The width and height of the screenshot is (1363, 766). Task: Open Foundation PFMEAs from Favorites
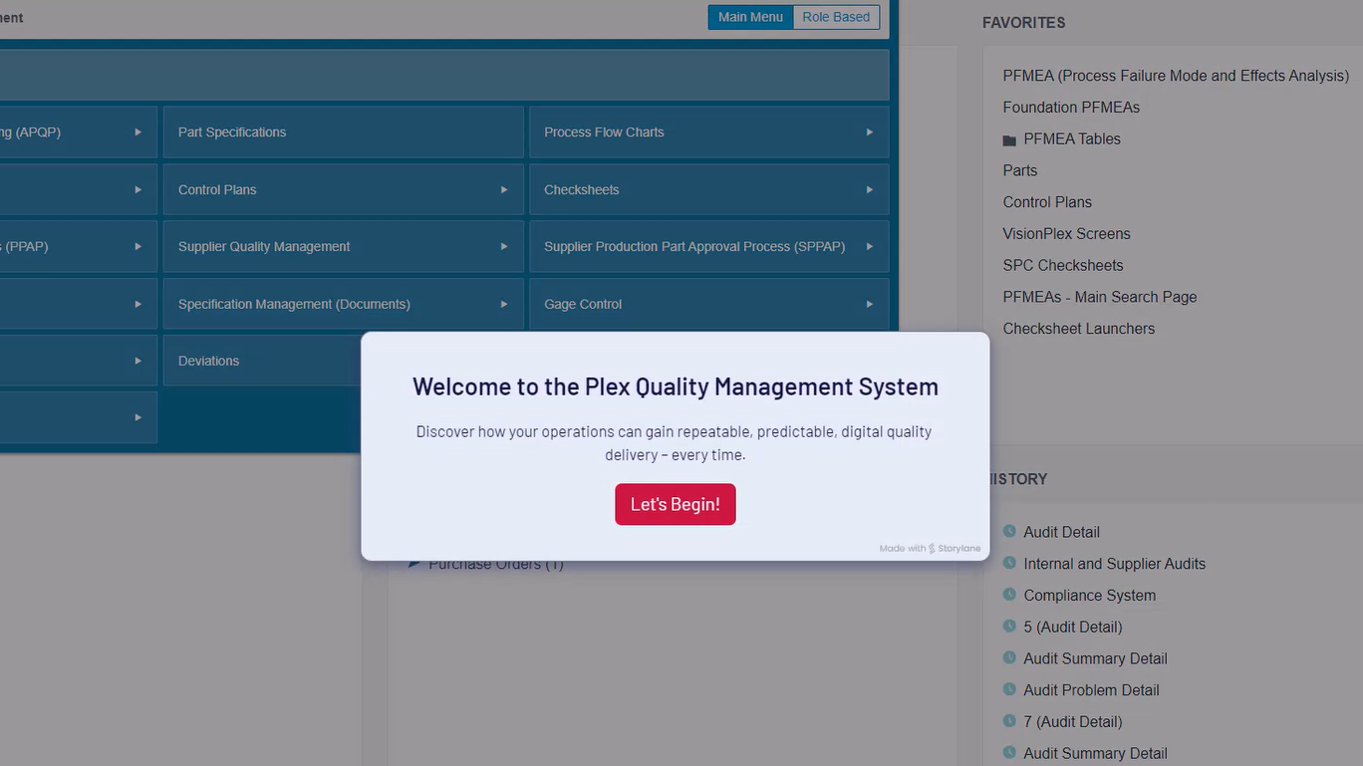coord(1071,107)
